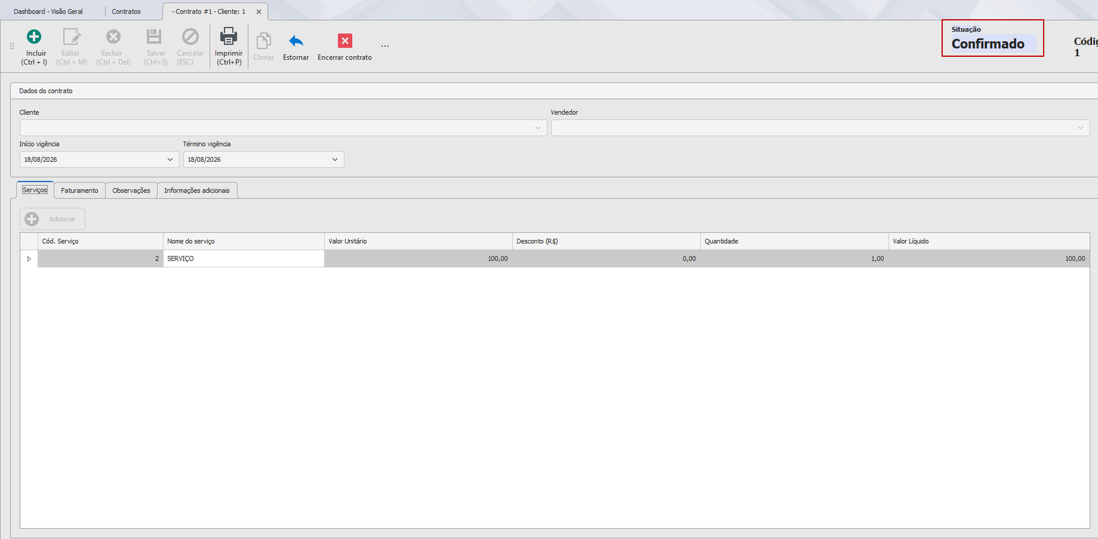Click the Cancelar (ESC) icon
Viewport: 1098px width, 539px height.
coord(190,36)
